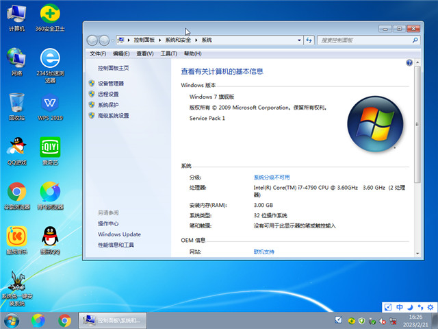This screenshot has width=438, height=329.
Task: Launch 360安全卫士 from the desktop
Action: (50, 18)
